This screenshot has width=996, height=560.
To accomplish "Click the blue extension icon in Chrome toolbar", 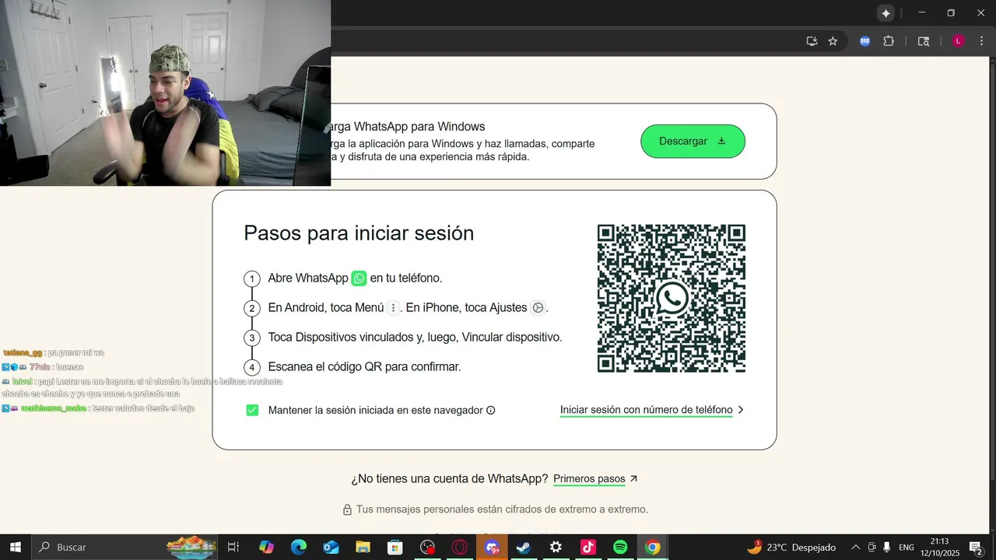I will click(864, 41).
